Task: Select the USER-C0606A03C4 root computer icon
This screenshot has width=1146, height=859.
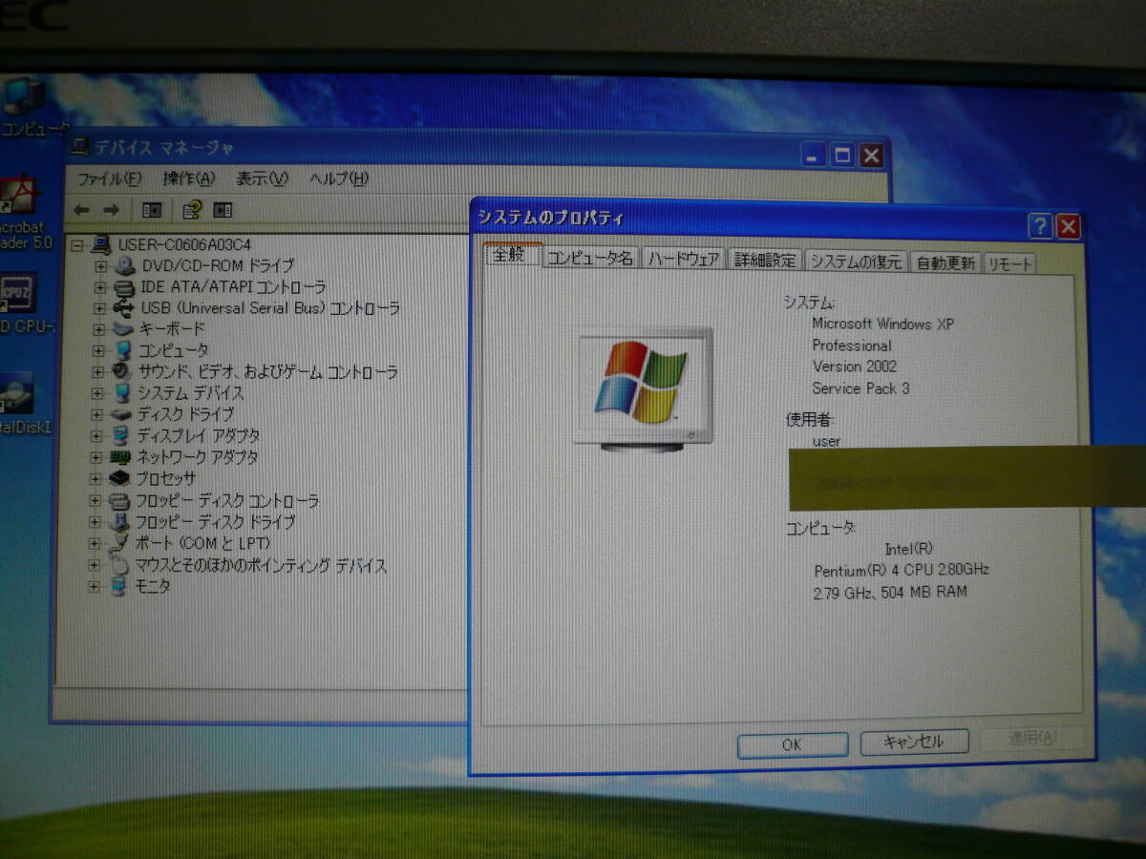Action: [x=103, y=244]
